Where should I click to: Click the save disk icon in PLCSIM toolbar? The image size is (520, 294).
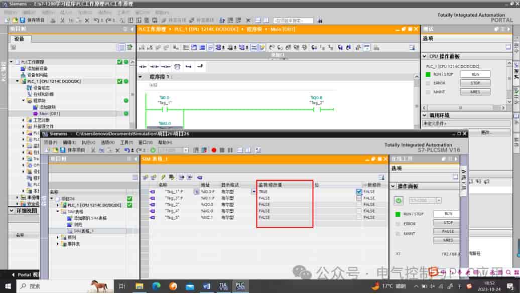point(63,150)
